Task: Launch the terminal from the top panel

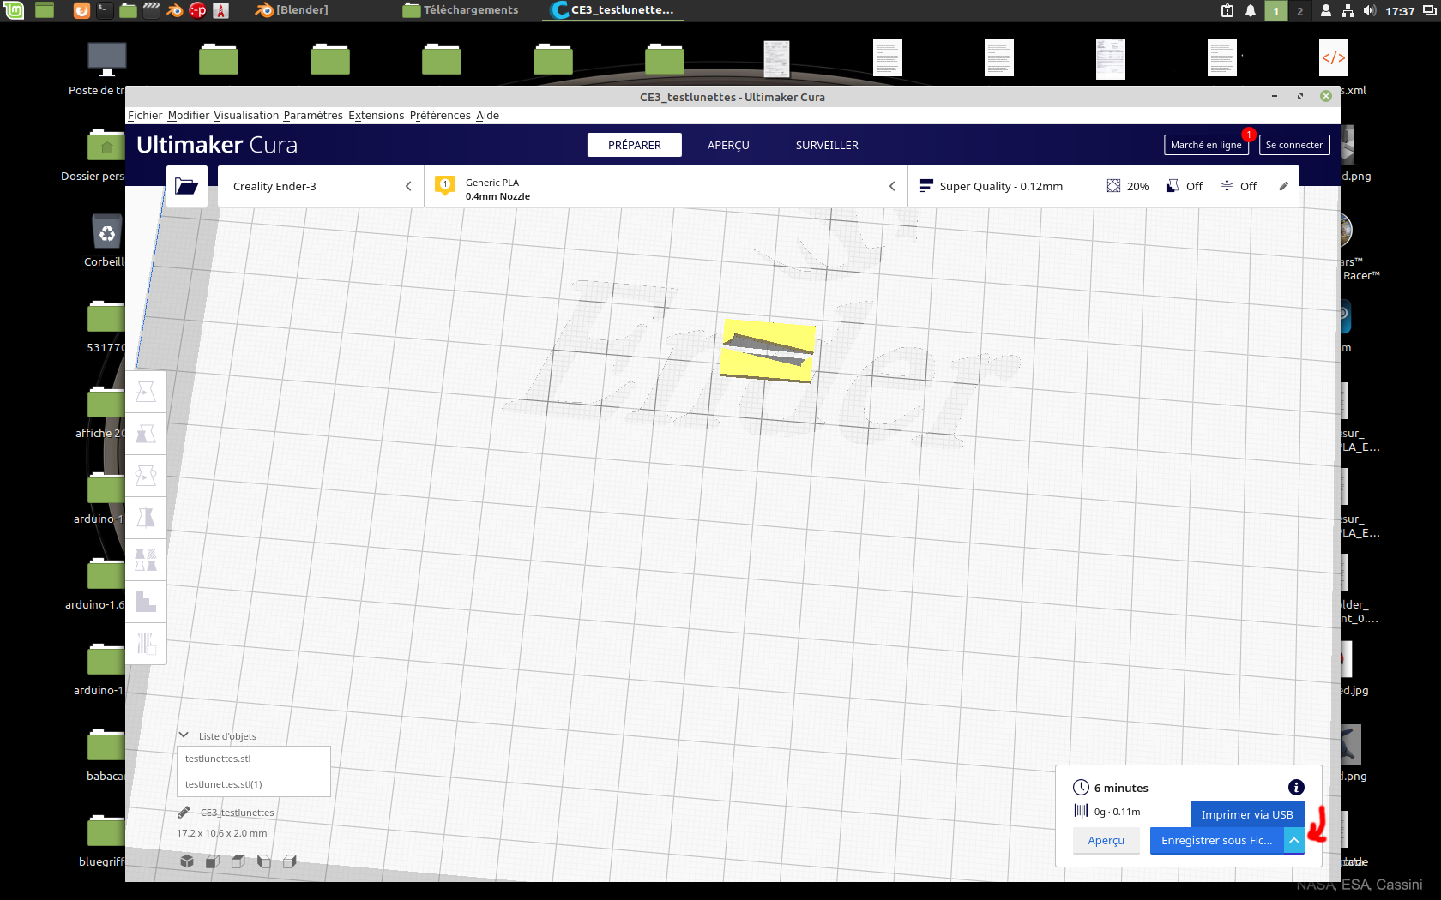Action: (104, 10)
